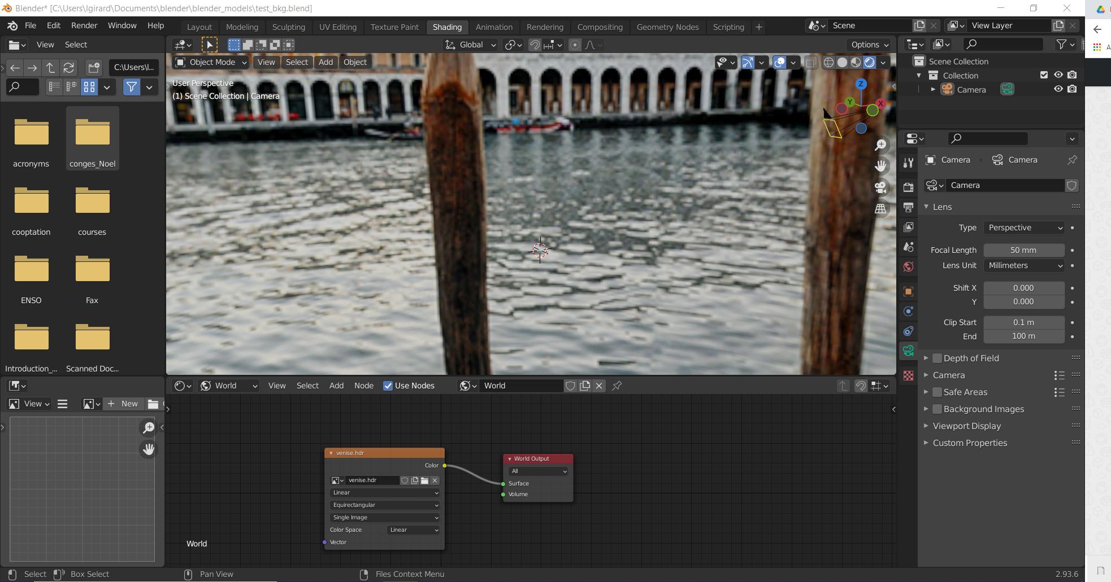Click the Focal Length 50 mm field

[x=1024, y=250]
